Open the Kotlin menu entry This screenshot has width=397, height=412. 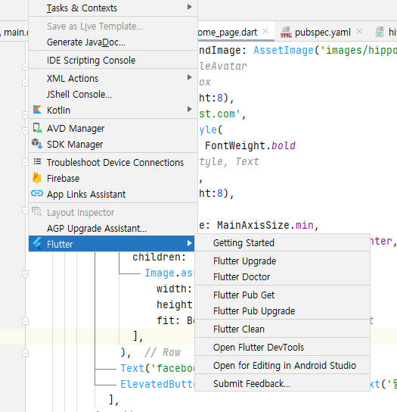[x=113, y=110]
